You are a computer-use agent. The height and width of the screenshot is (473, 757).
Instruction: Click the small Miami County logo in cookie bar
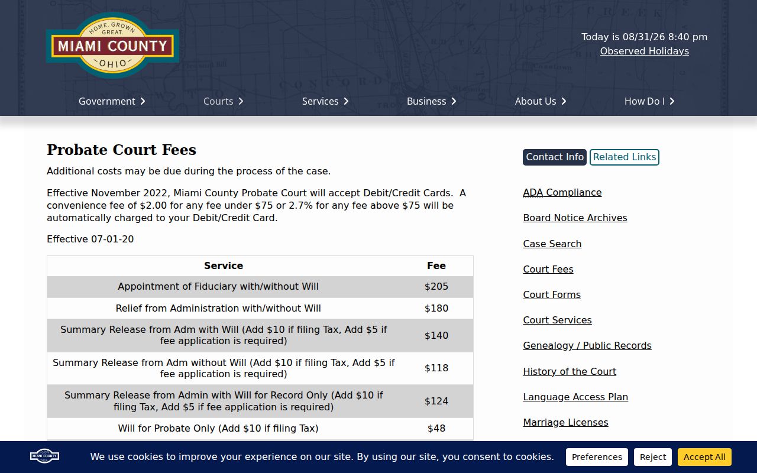(44, 456)
